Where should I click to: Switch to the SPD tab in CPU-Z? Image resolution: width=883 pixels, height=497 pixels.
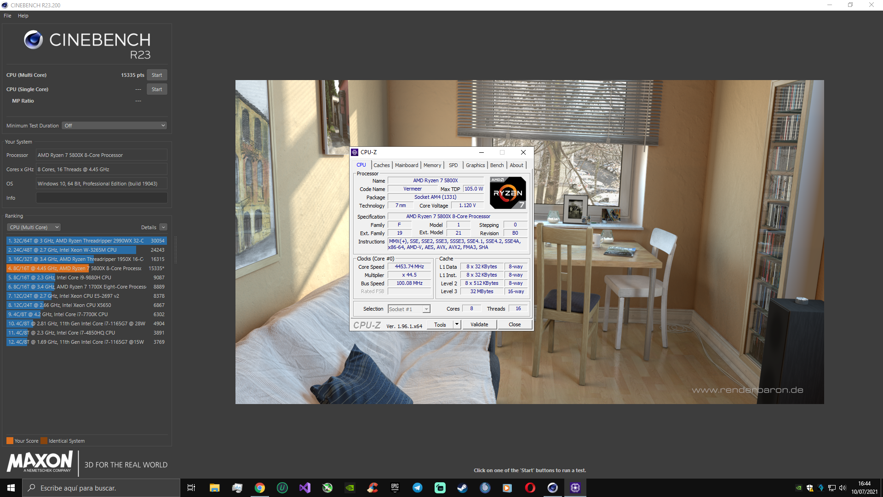point(453,165)
